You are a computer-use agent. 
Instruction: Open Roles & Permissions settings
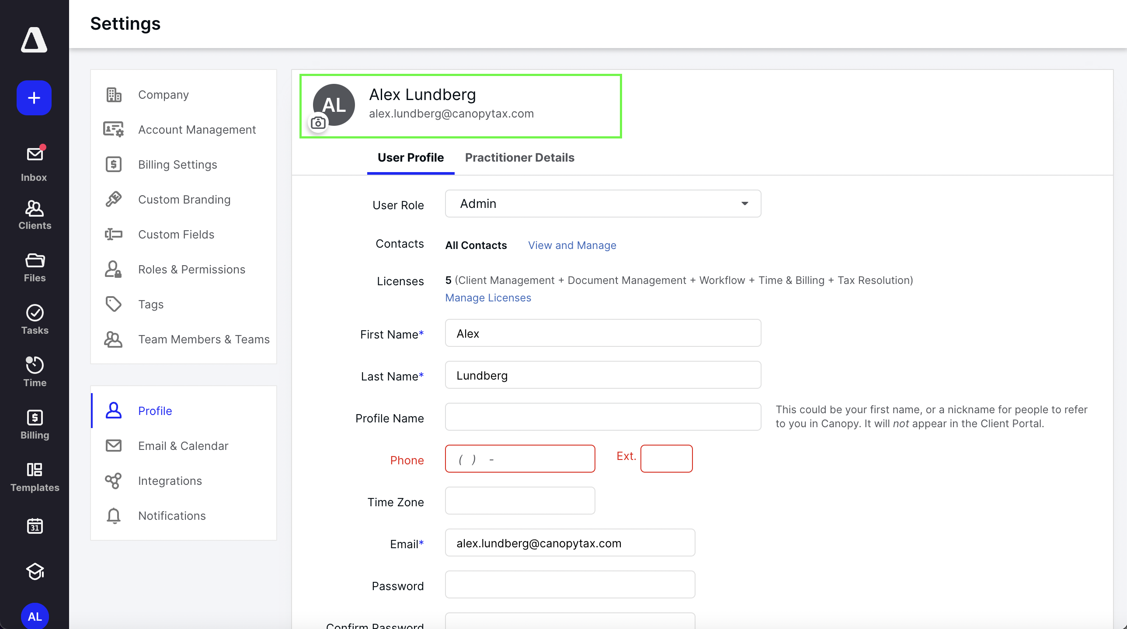tap(191, 269)
